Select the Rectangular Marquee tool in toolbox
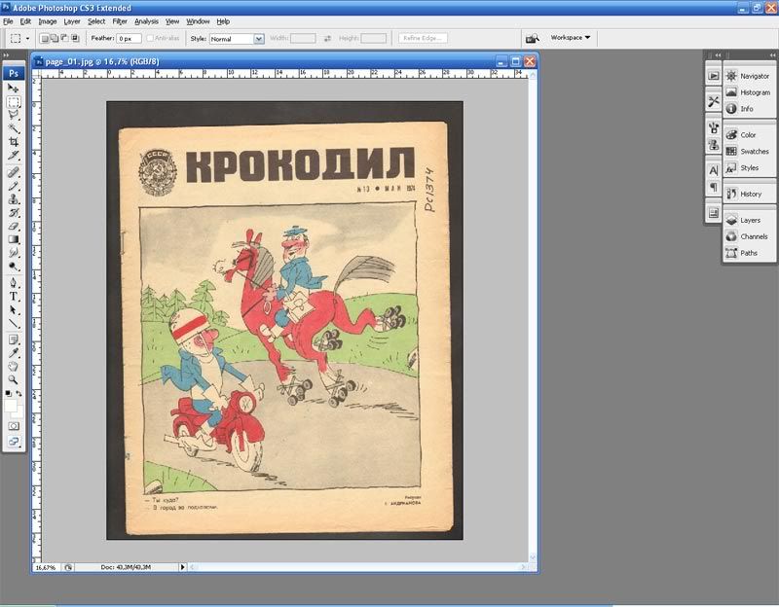This screenshot has width=779, height=607. (x=14, y=102)
